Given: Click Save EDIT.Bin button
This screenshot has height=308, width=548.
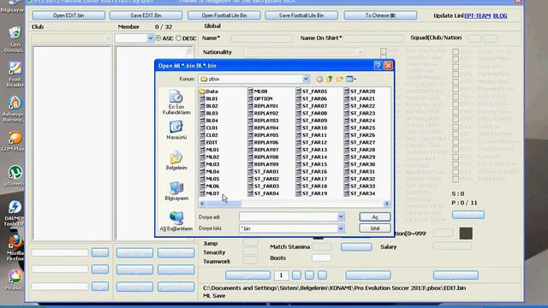Looking at the screenshot, I should point(146,15).
